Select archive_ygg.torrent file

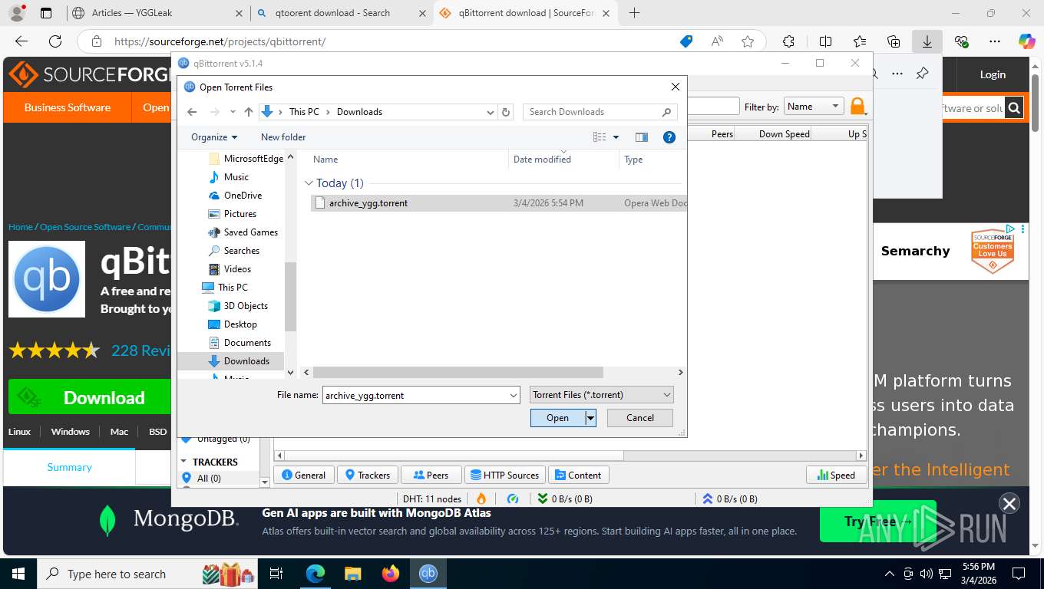click(368, 203)
